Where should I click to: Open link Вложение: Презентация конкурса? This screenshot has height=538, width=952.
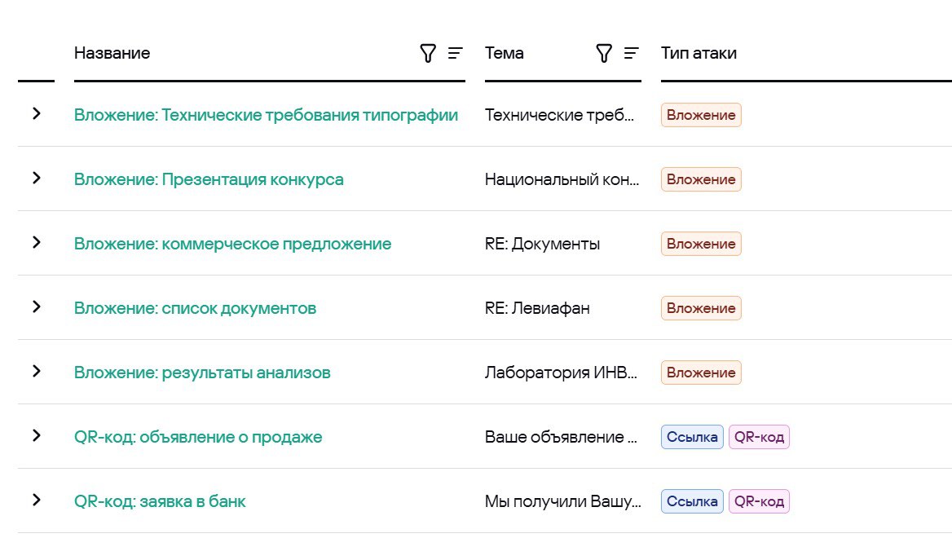pyautogui.click(x=209, y=179)
